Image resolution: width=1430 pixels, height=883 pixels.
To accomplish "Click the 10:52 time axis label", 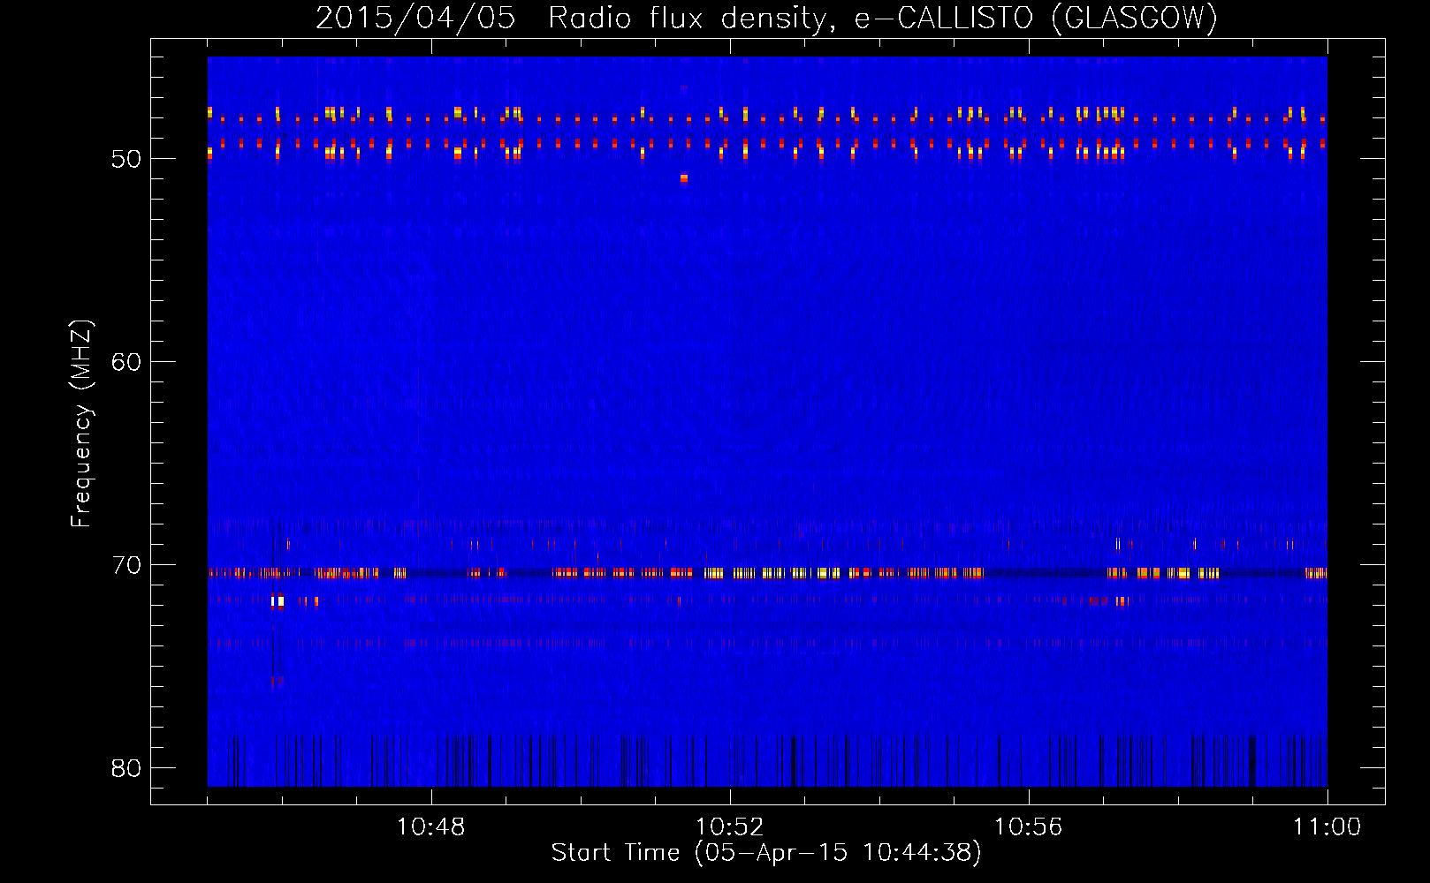I will [x=729, y=827].
